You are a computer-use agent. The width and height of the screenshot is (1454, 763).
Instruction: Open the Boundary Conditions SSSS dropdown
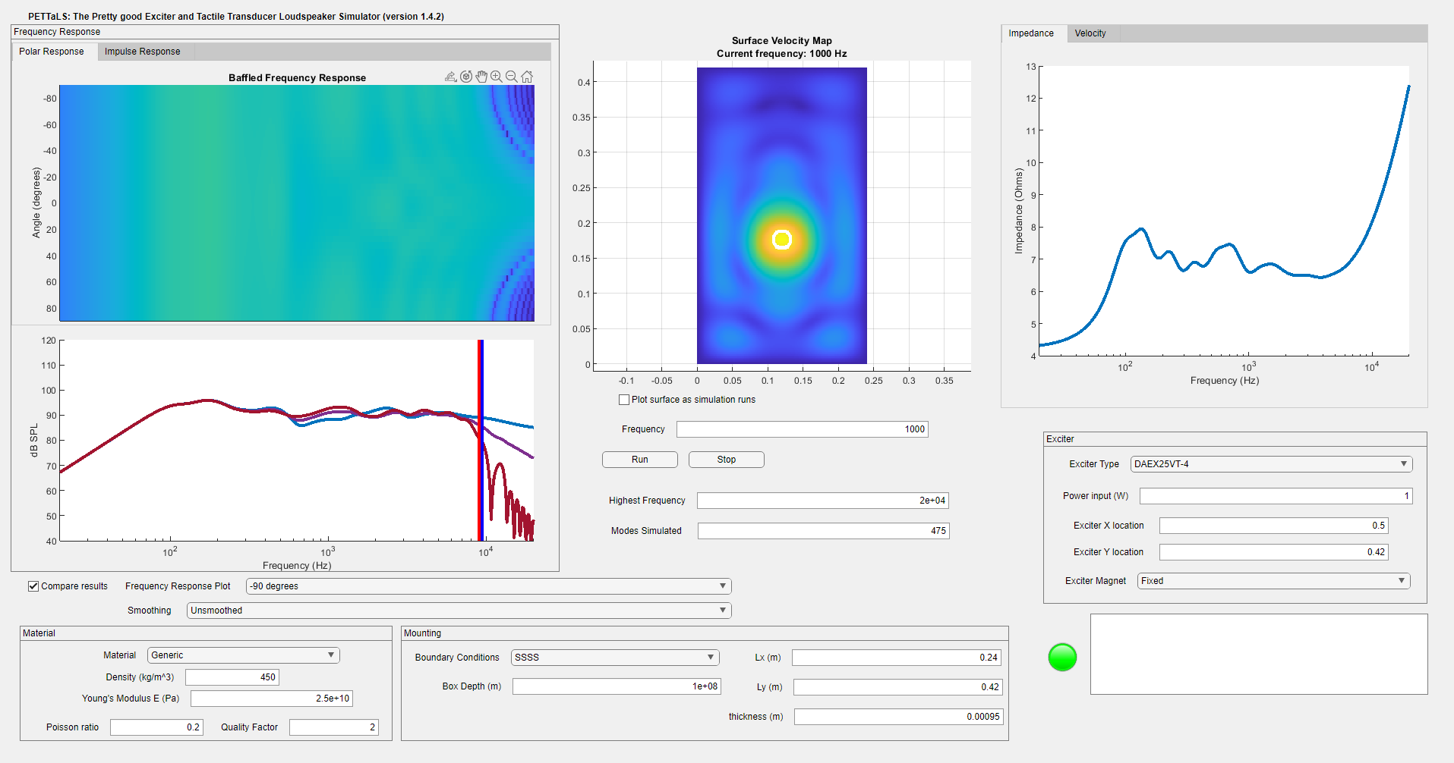coord(615,658)
